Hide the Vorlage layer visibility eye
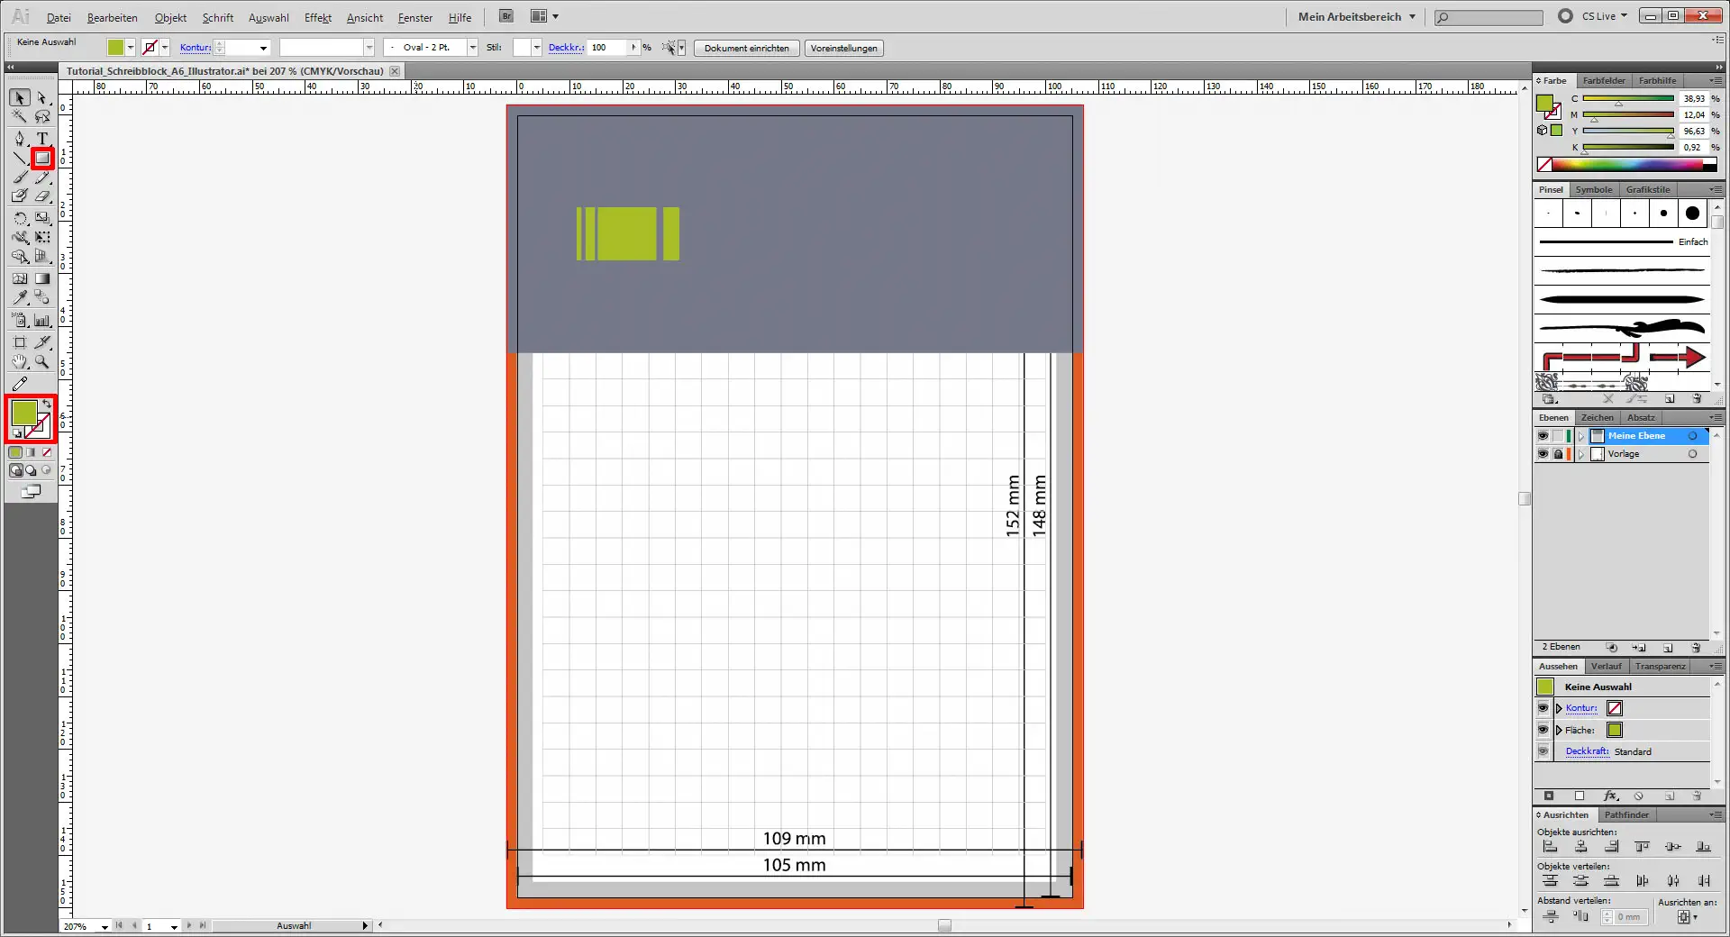 (1543, 454)
